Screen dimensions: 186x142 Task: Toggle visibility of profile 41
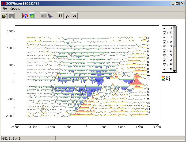click(164, 69)
